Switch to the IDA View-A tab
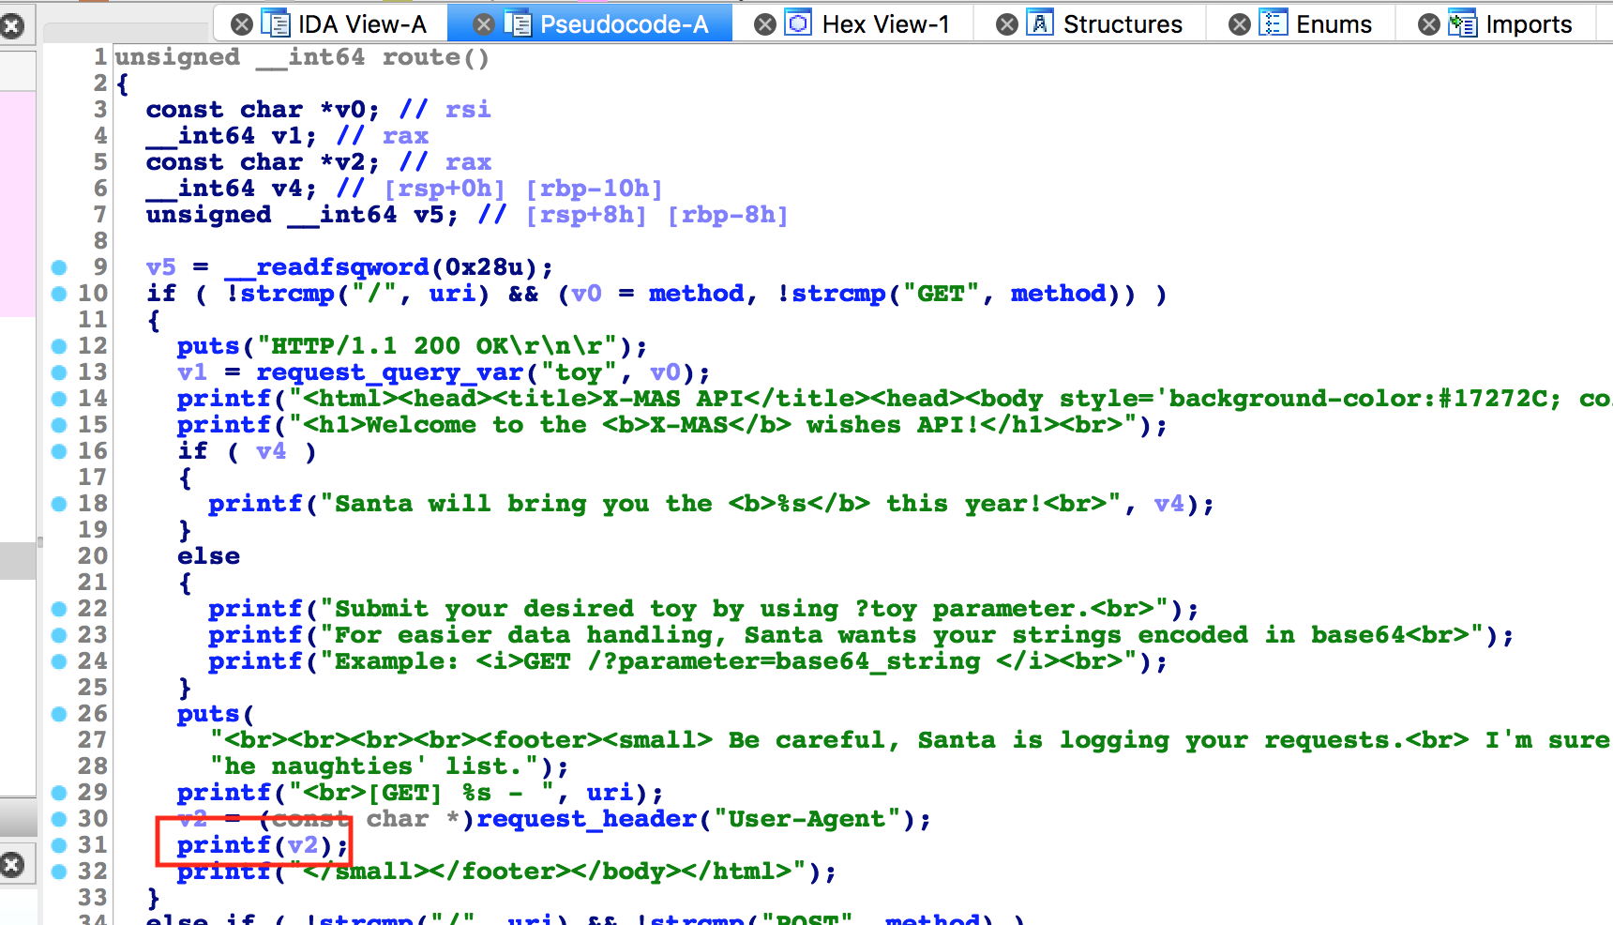Image resolution: width=1613 pixels, height=925 pixels. (x=362, y=24)
